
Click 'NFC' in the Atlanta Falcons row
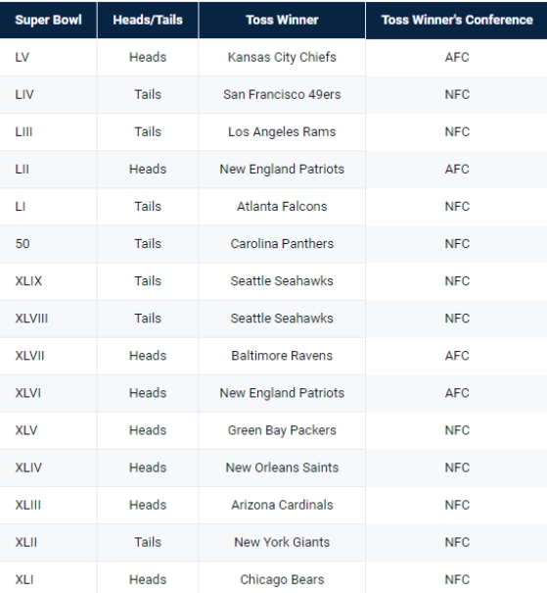click(x=457, y=207)
